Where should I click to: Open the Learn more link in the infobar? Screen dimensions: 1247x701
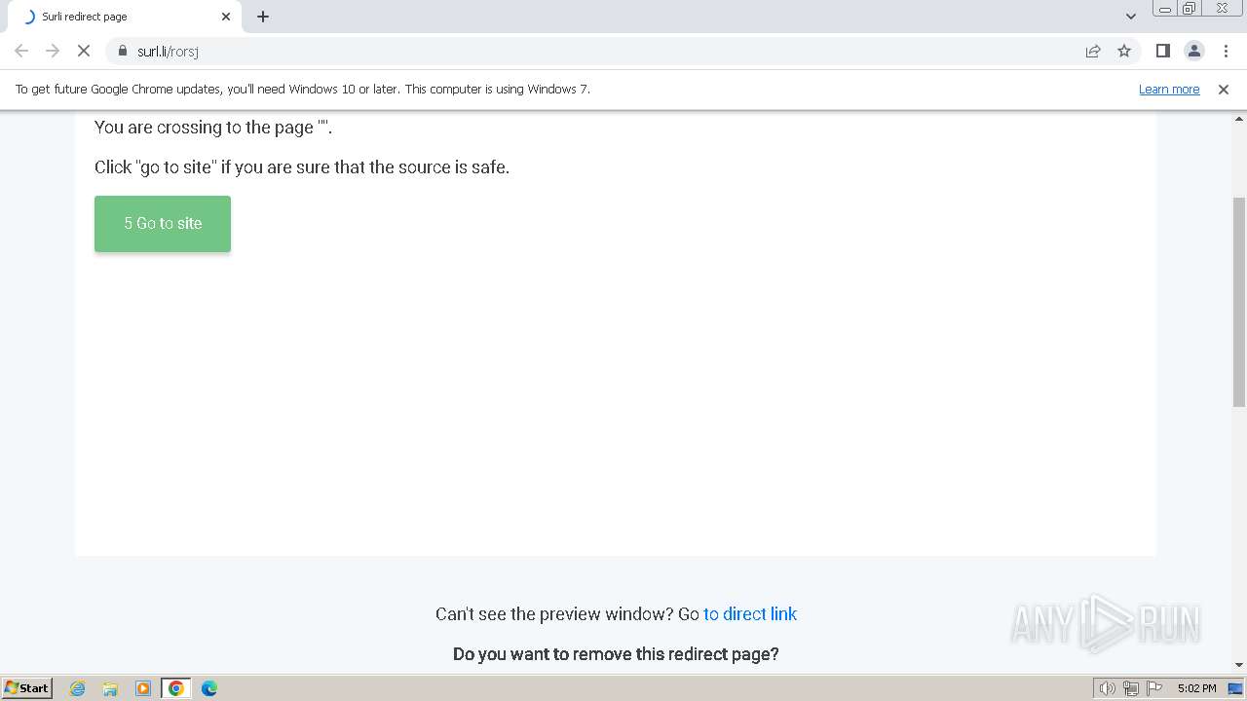click(x=1169, y=90)
